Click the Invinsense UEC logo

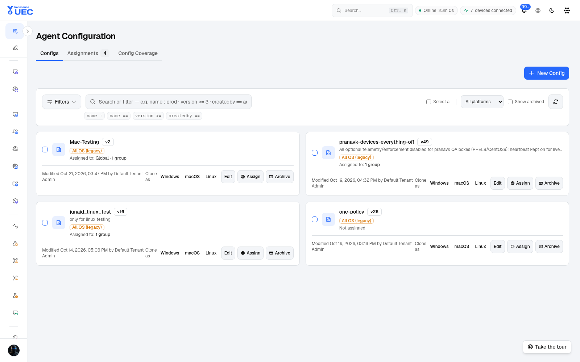coord(20,10)
